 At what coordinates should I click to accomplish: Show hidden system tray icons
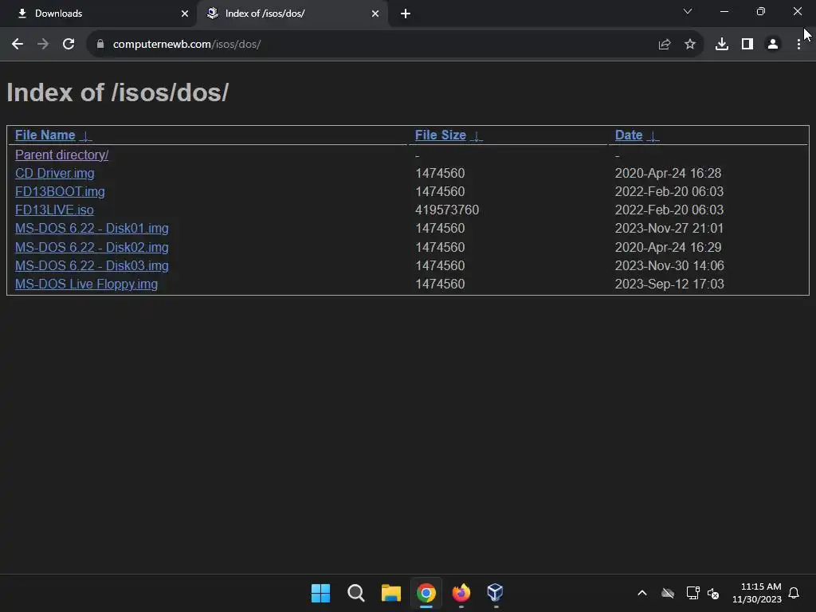click(642, 593)
